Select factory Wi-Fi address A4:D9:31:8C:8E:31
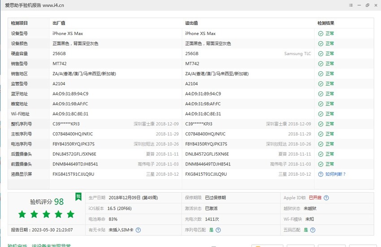Screen dimensions: 381x247 [70, 114]
